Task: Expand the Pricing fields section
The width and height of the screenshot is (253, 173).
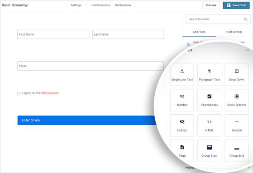Action: pos(249,168)
